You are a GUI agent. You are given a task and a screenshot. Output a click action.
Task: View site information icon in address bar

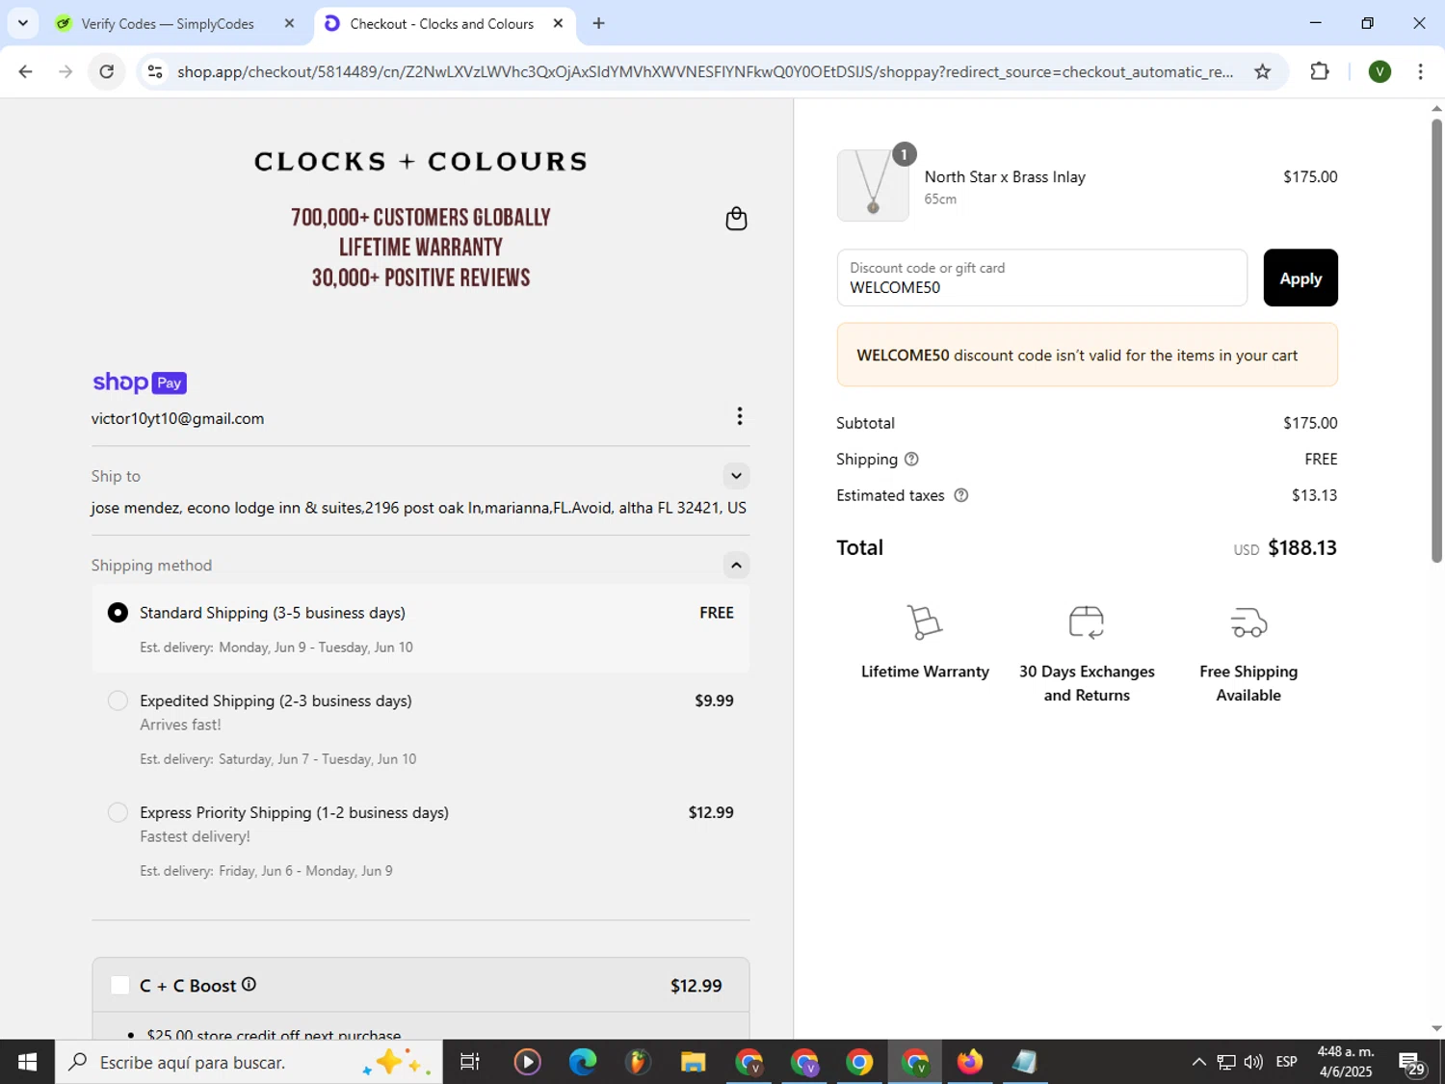coord(155,71)
